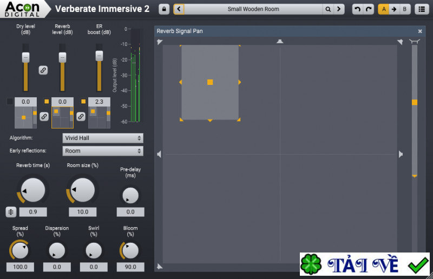Image resolution: width=433 pixels, height=279 pixels.
Task: Click the Room size knob
Action: (83, 190)
